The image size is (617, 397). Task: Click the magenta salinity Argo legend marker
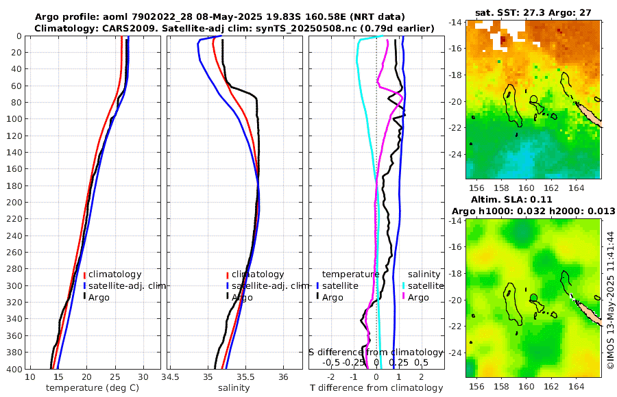tap(404, 296)
